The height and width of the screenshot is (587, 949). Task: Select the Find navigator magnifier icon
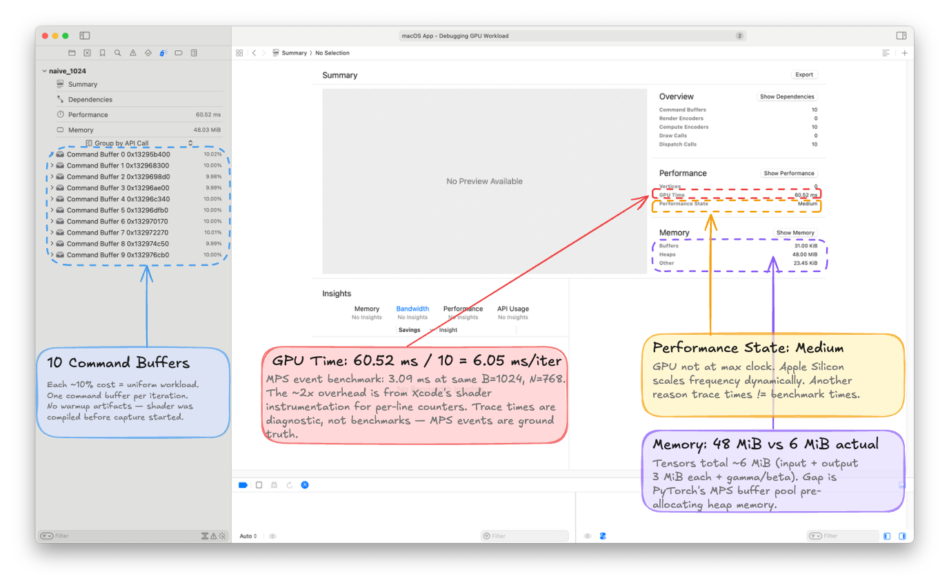tap(117, 53)
